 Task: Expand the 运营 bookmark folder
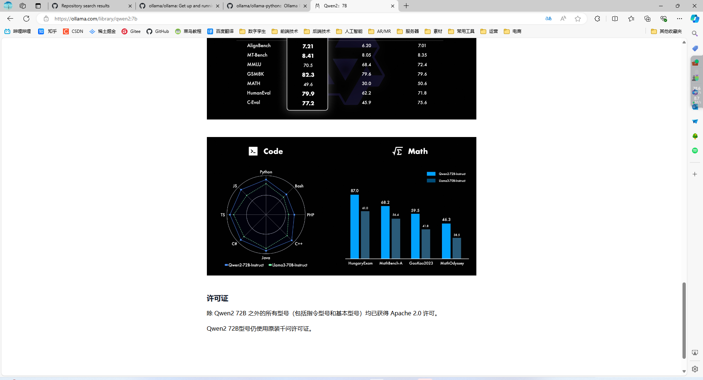pos(489,31)
